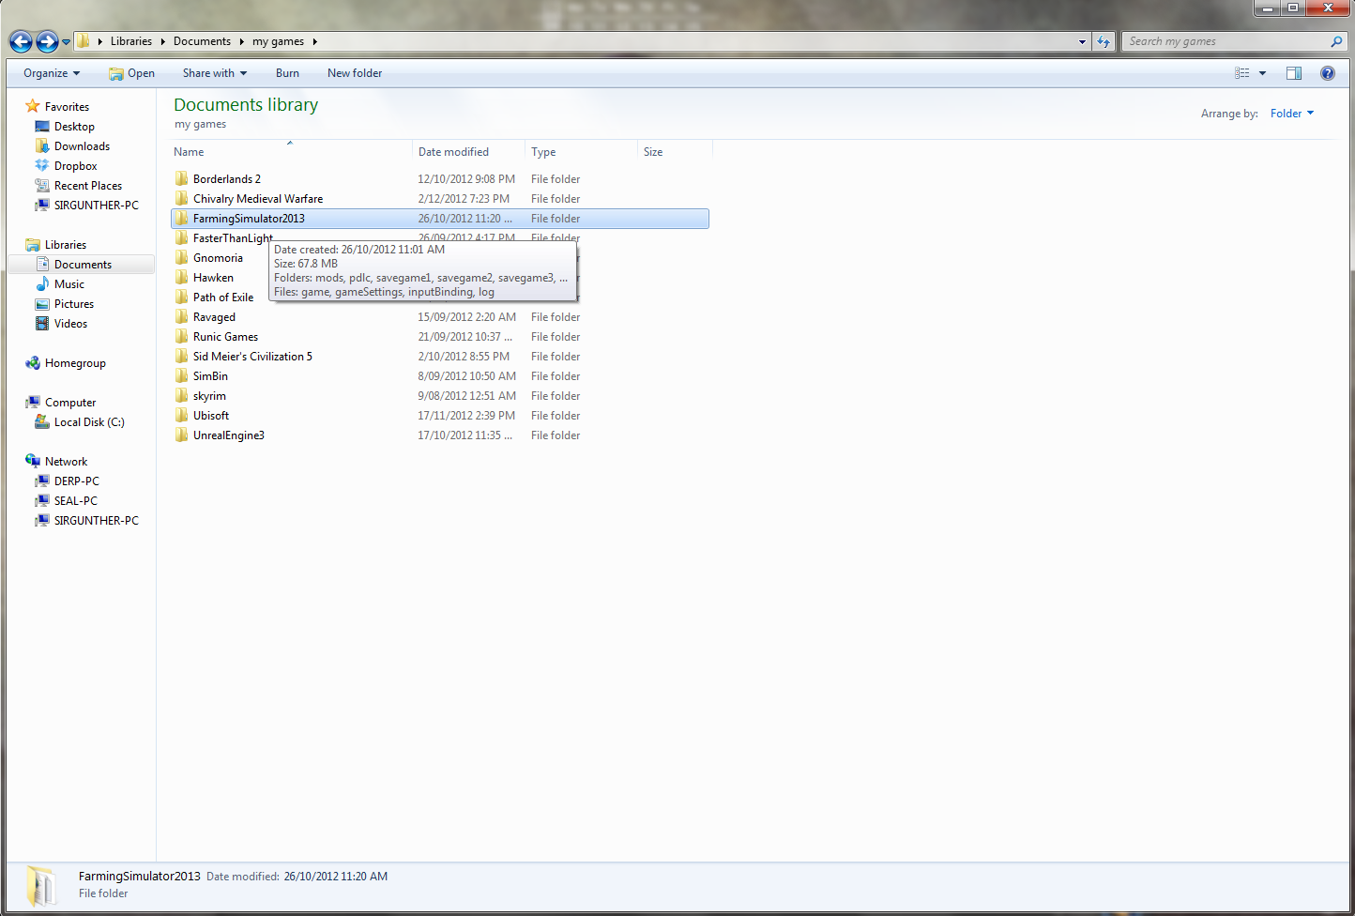Click the Network icon in sidebar

[x=33, y=461]
